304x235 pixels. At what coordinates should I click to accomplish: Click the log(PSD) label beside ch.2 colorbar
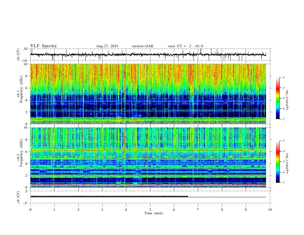[x=287, y=163]
